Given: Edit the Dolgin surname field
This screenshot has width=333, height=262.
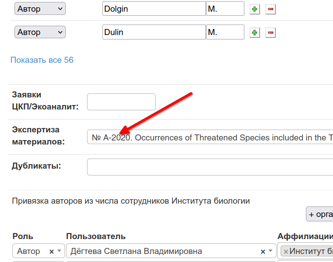Looking at the screenshot, I should (154, 8).
